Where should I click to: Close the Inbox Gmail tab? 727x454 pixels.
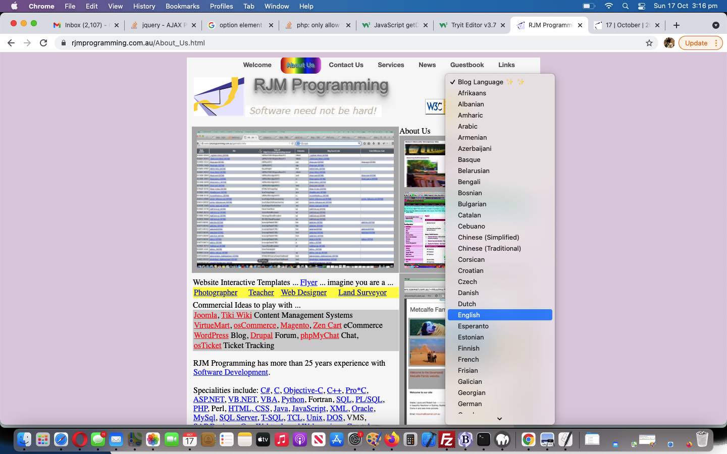point(117,25)
